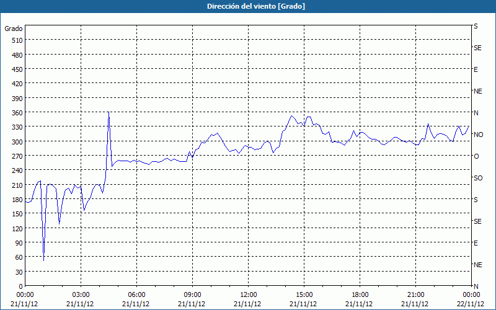
Task: Click the '240' y-axis tick label
Action: tap(18, 170)
